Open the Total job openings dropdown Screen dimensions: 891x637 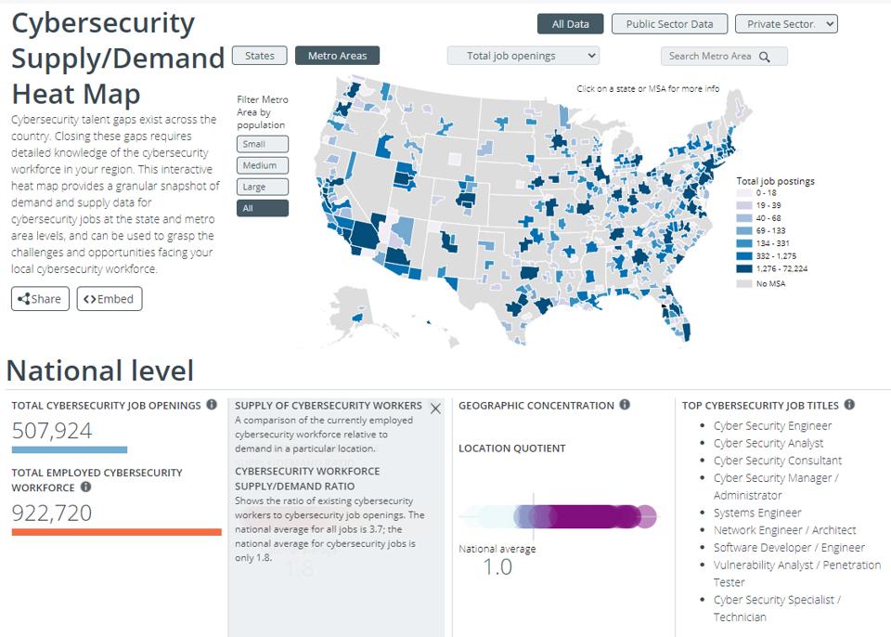(x=523, y=56)
